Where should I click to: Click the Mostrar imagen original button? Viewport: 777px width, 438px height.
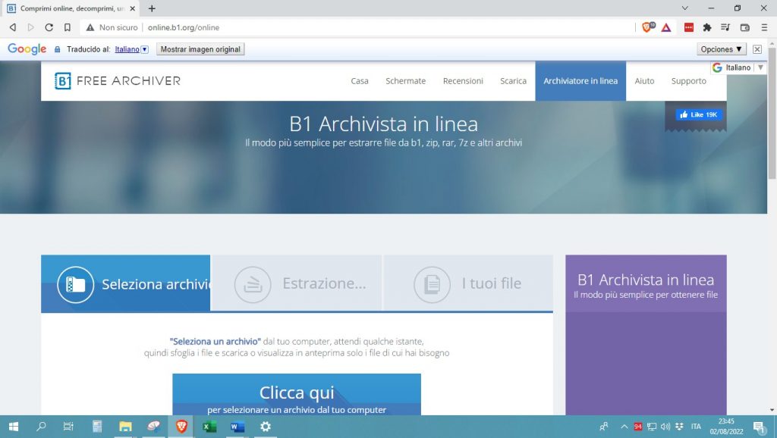200,48
